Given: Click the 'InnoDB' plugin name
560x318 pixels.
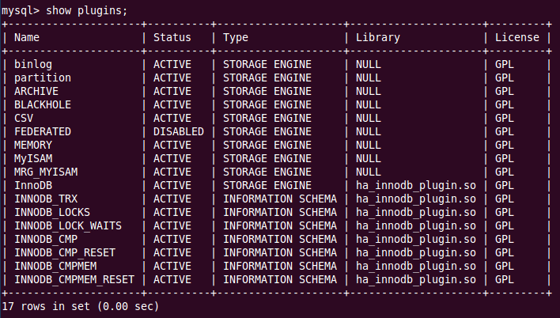Looking at the screenshot, I should tap(33, 185).
